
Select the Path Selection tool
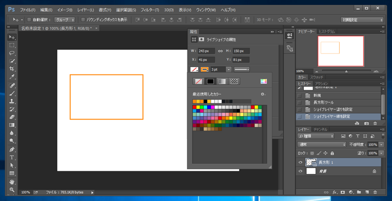click(12, 165)
